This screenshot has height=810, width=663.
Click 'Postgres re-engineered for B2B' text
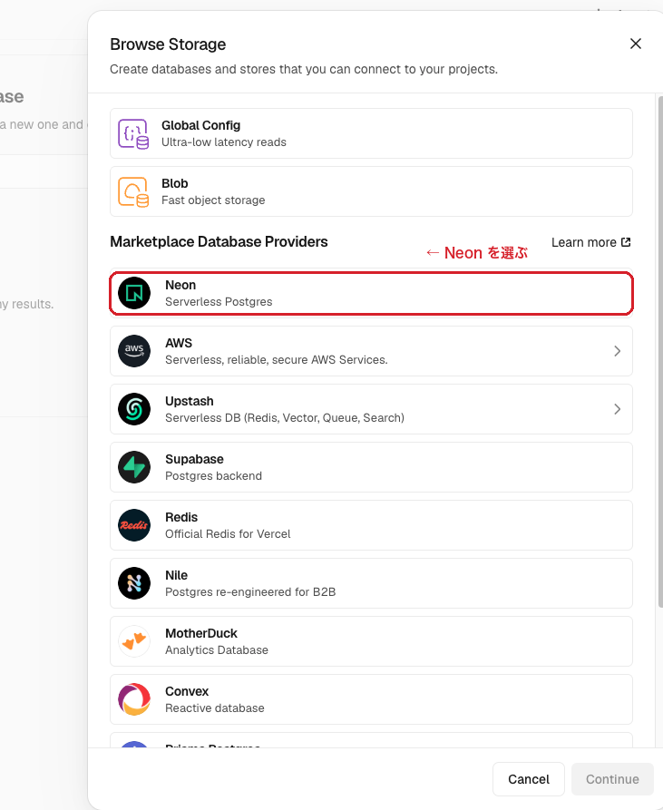(250, 592)
